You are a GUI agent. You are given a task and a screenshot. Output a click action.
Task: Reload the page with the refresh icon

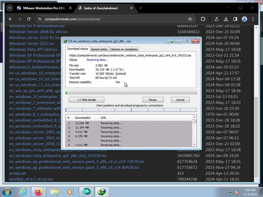[29, 19]
